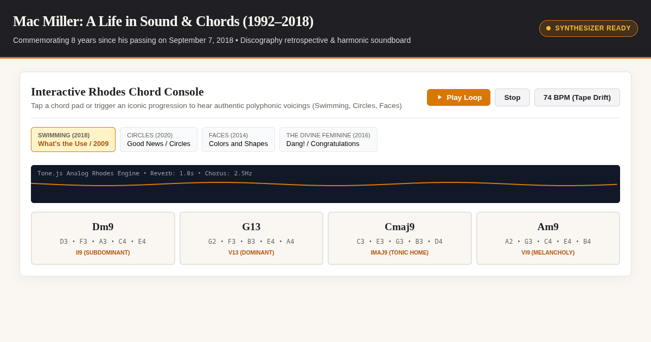Choose The Divine Feminine (2016) tab
This screenshot has width=651, height=342.
[x=328, y=140]
